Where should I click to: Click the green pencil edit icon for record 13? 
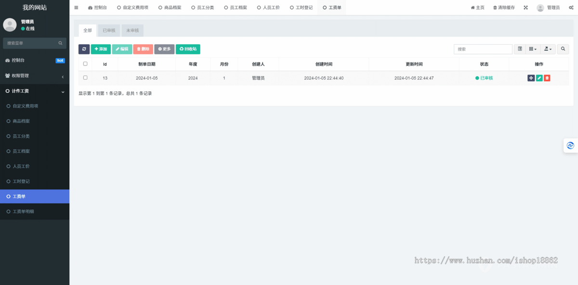[539, 77]
